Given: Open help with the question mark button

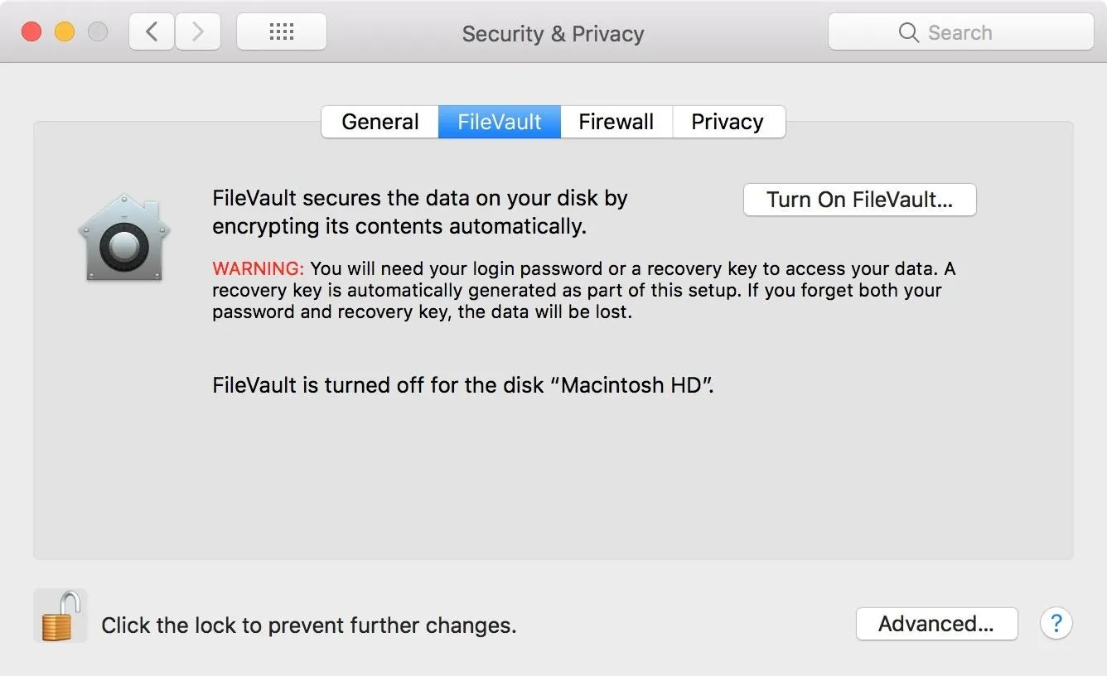Looking at the screenshot, I should point(1056,623).
